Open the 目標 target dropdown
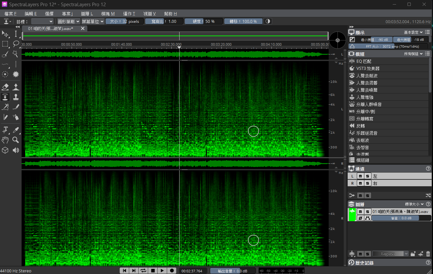This screenshot has width=433, height=274. pos(42,21)
